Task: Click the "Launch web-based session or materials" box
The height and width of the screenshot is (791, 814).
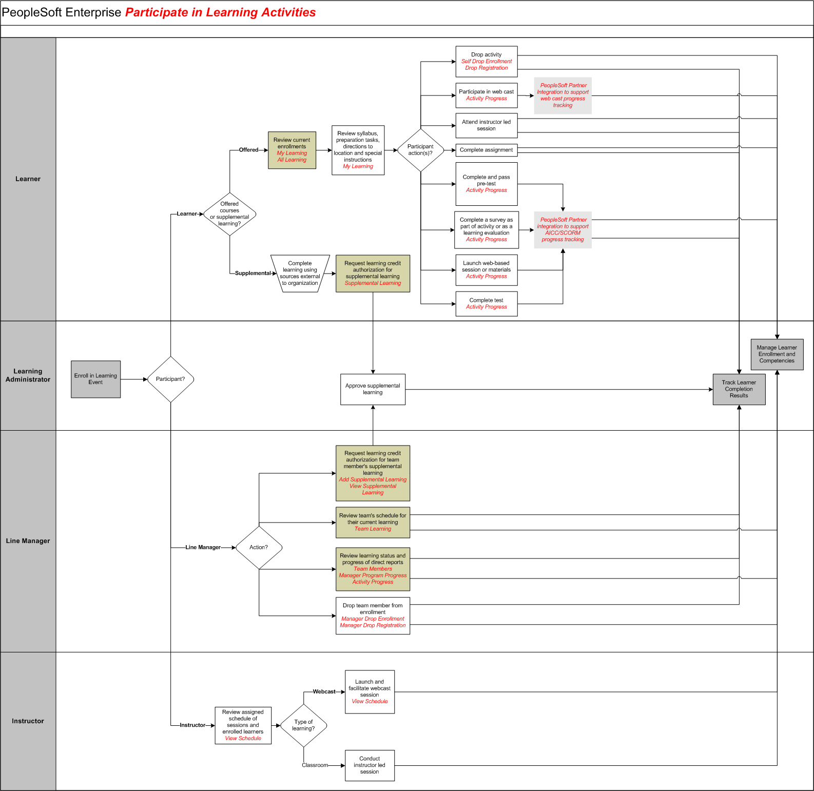Action: pyautogui.click(x=487, y=270)
